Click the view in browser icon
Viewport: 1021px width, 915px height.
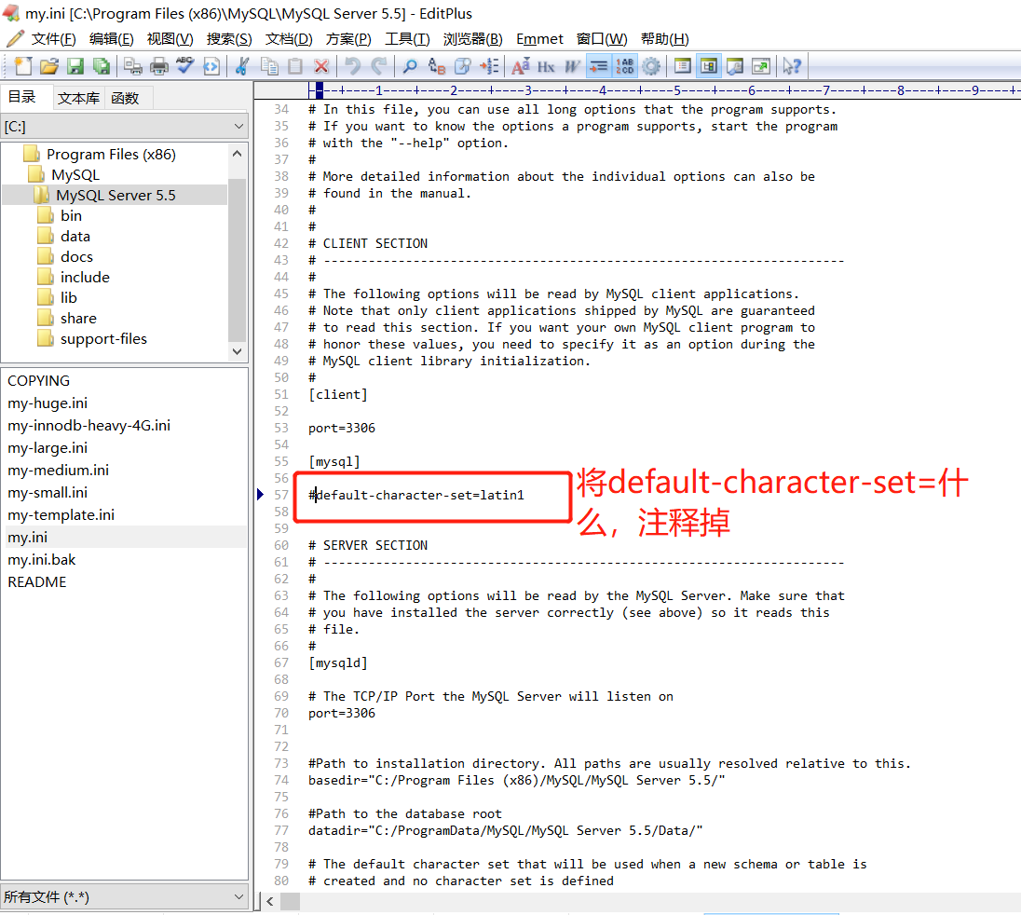(211, 66)
